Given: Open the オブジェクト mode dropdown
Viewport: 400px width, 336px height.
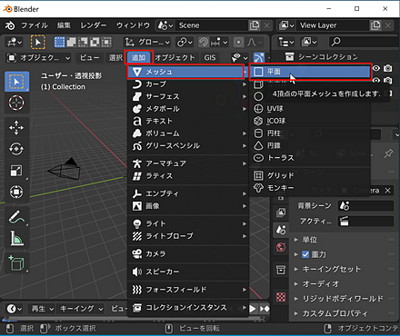Looking at the screenshot, I should (x=38, y=57).
